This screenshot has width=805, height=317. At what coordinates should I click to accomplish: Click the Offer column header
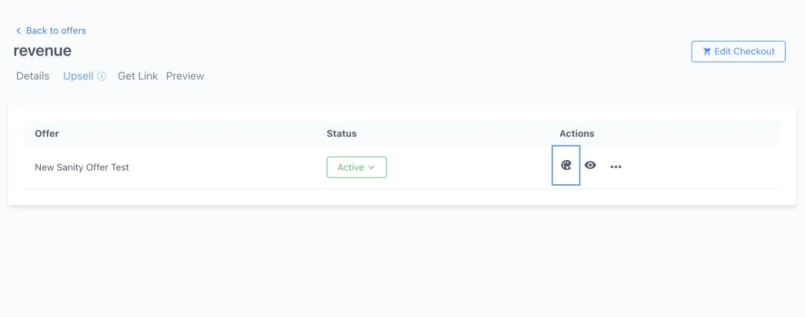coord(47,133)
